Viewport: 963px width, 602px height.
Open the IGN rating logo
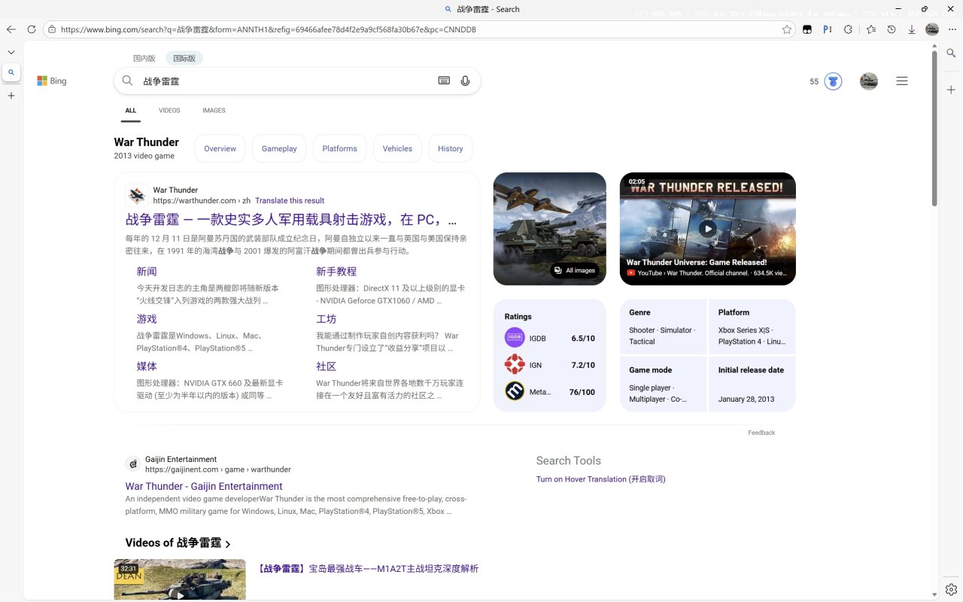coord(515,365)
